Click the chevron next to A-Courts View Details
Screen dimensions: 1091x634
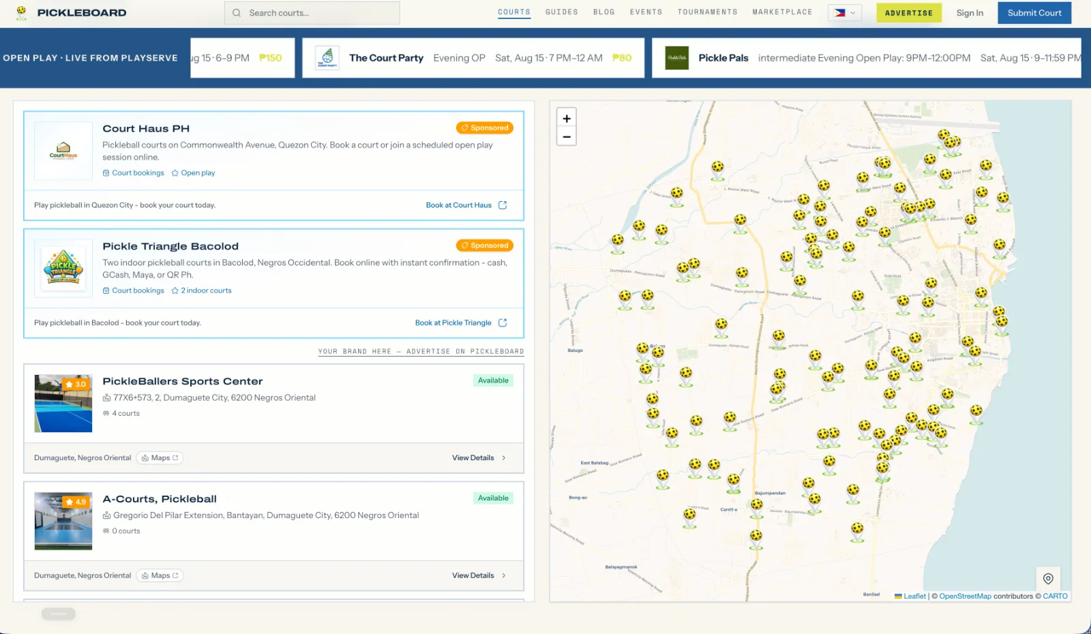click(504, 575)
